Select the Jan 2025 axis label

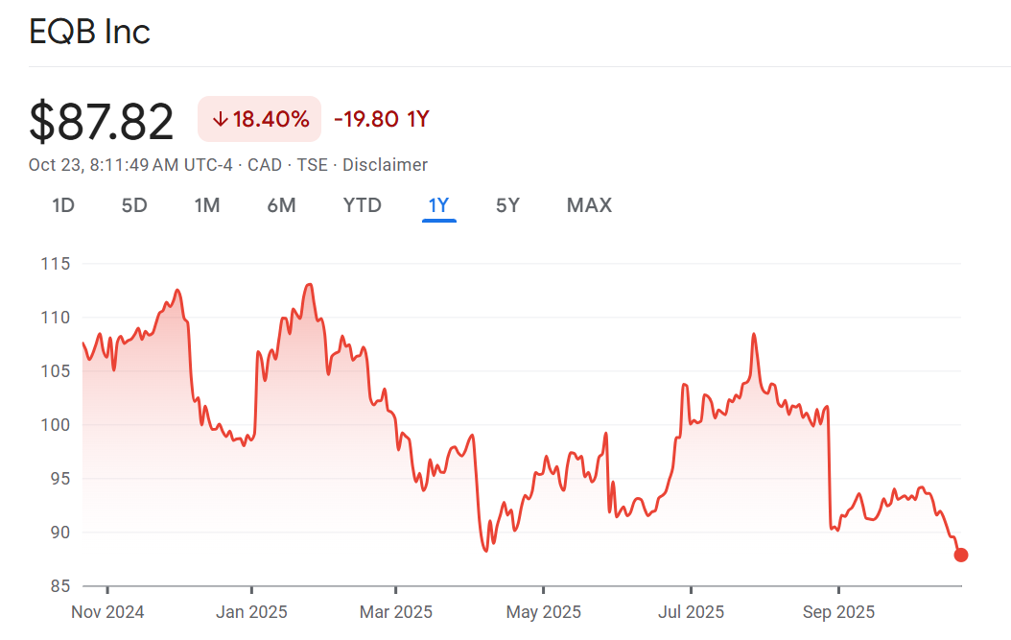251,612
